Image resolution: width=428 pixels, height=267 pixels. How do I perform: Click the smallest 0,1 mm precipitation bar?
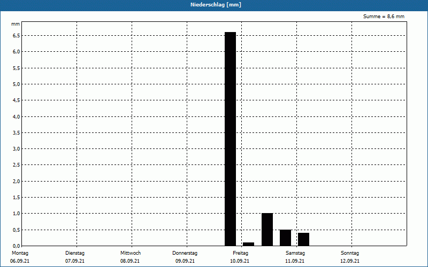coord(248,245)
